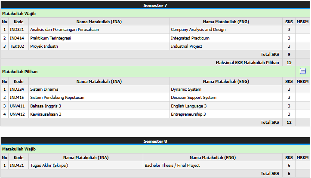
Task: Click the Analisis dan Perancangan Perusahaan course name
Action: (x=65, y=30)
